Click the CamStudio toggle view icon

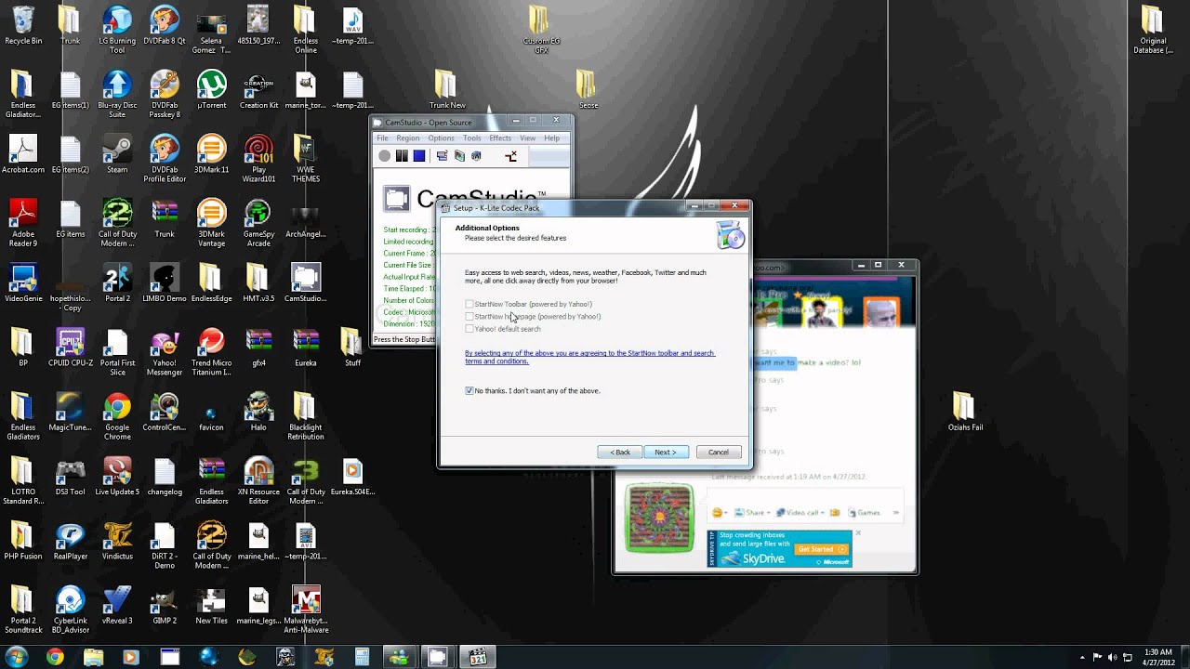click(x=442, y=156)
